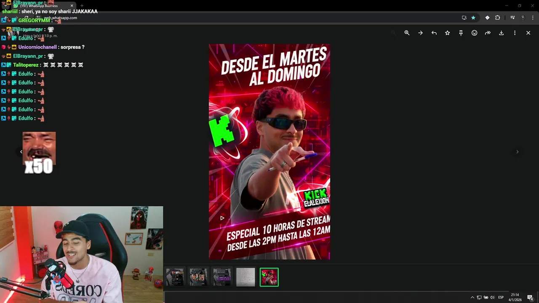539x303 pixels.
Task: Expand the hidden system tray icons
Action: click(x=472, y=298)
